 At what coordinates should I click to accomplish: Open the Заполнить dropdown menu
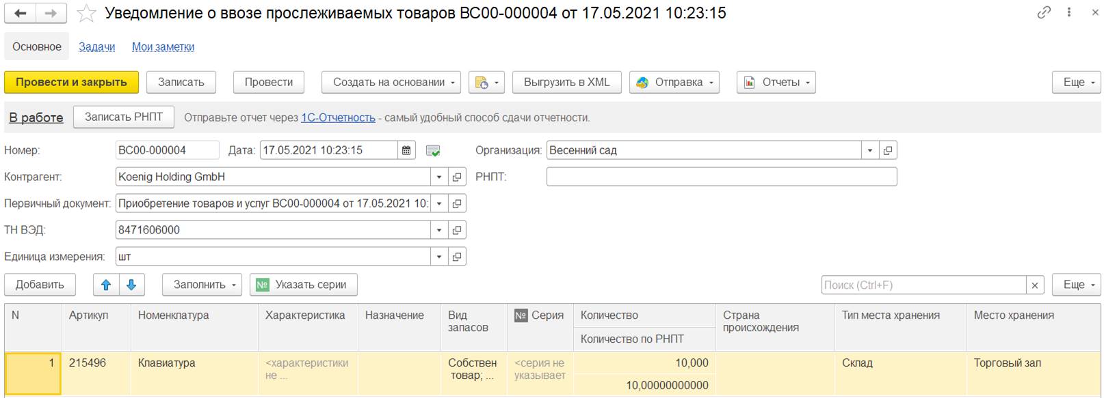click(202, 285)
